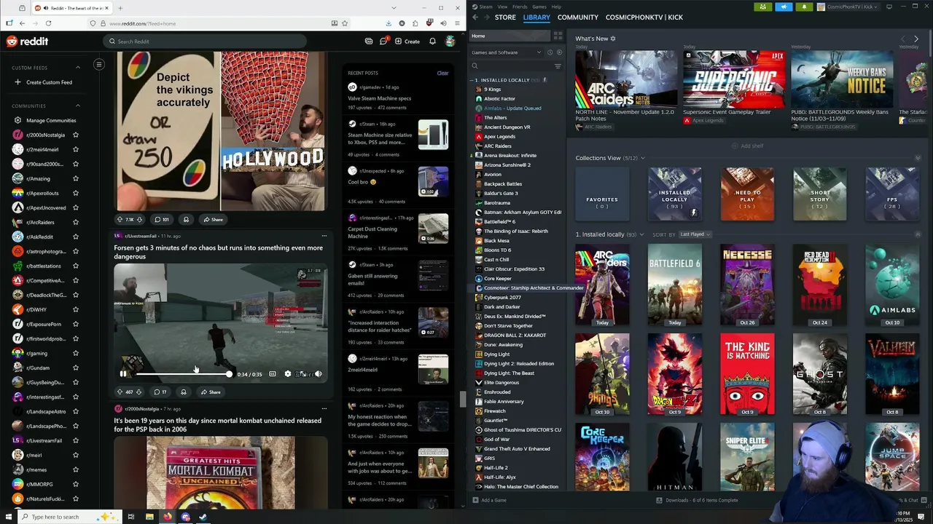
Task: Toggle Steam library grid view icon
Action: (558, 36)
